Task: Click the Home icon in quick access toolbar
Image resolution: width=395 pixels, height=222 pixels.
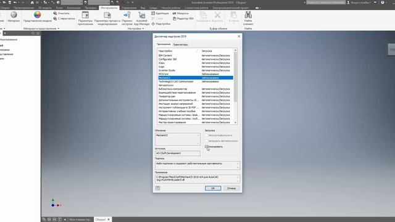Action: 32,2
